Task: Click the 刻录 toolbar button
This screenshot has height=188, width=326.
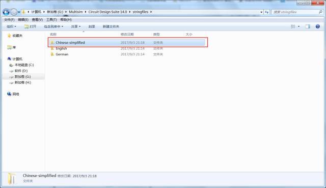Action: (x=92, y=26)
